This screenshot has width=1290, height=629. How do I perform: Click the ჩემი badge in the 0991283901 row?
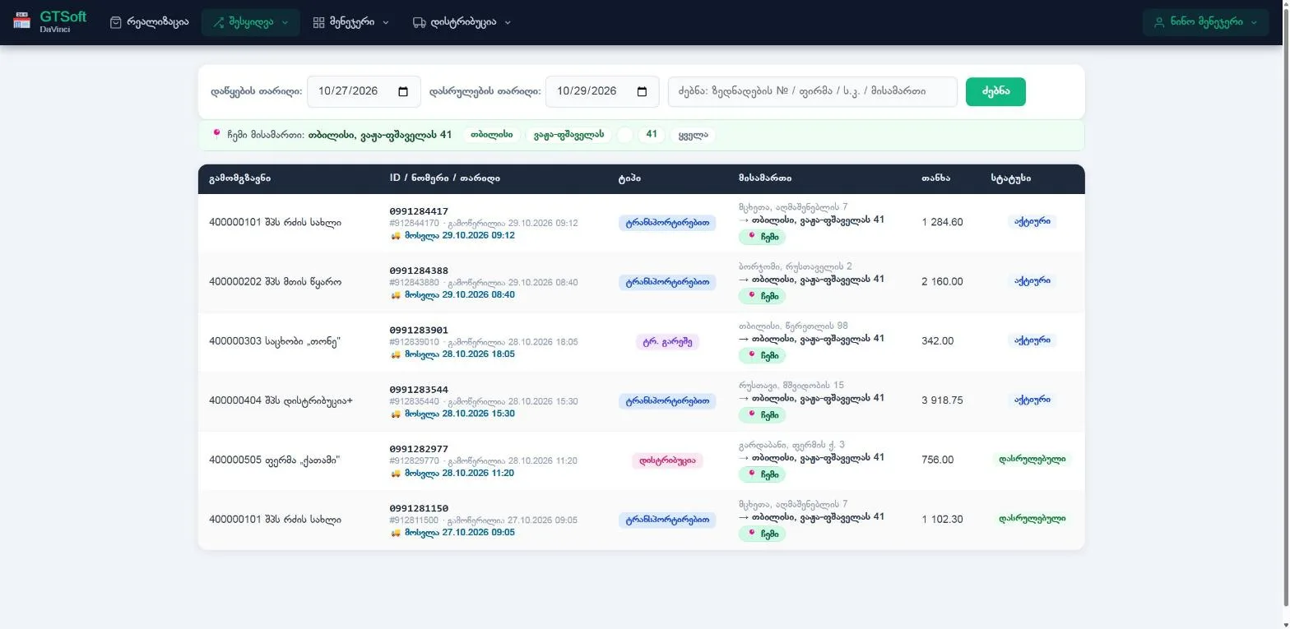[x=762, y=356]
